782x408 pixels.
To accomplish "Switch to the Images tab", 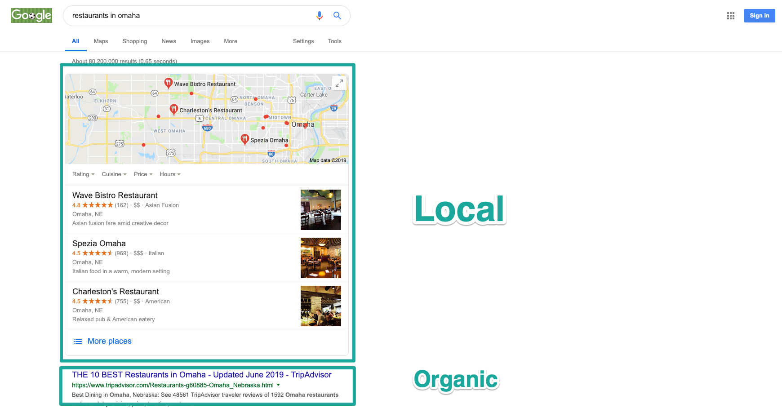I will coord(200,41).
